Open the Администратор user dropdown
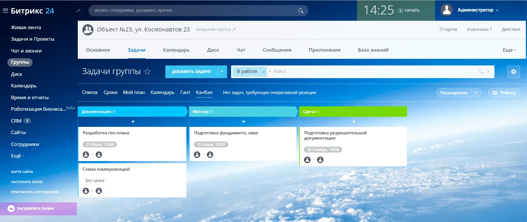Image resolution: width=527 pixels, height=222 pixels. pos(478,10)
